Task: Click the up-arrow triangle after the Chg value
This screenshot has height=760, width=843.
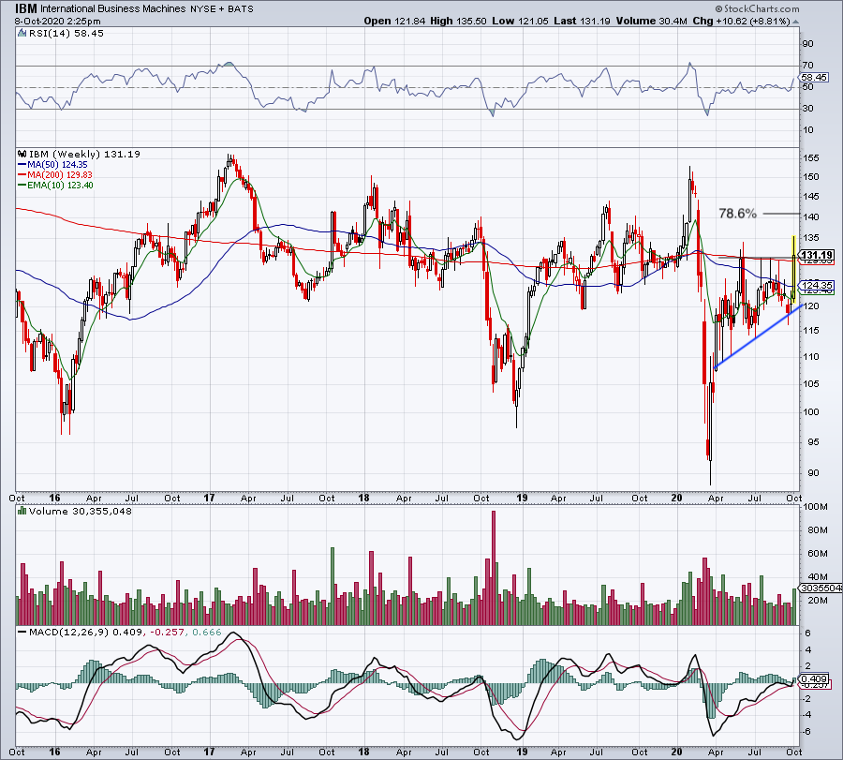Action: click(795, 22)
